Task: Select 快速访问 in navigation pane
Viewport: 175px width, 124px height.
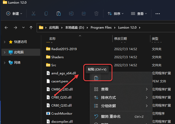Action: [x=20, y=42]
